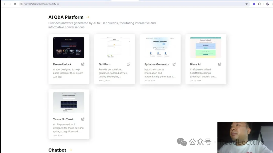Click the AI Q&A Platform heading
Screen dimensions: 273x153
(66, 17)
